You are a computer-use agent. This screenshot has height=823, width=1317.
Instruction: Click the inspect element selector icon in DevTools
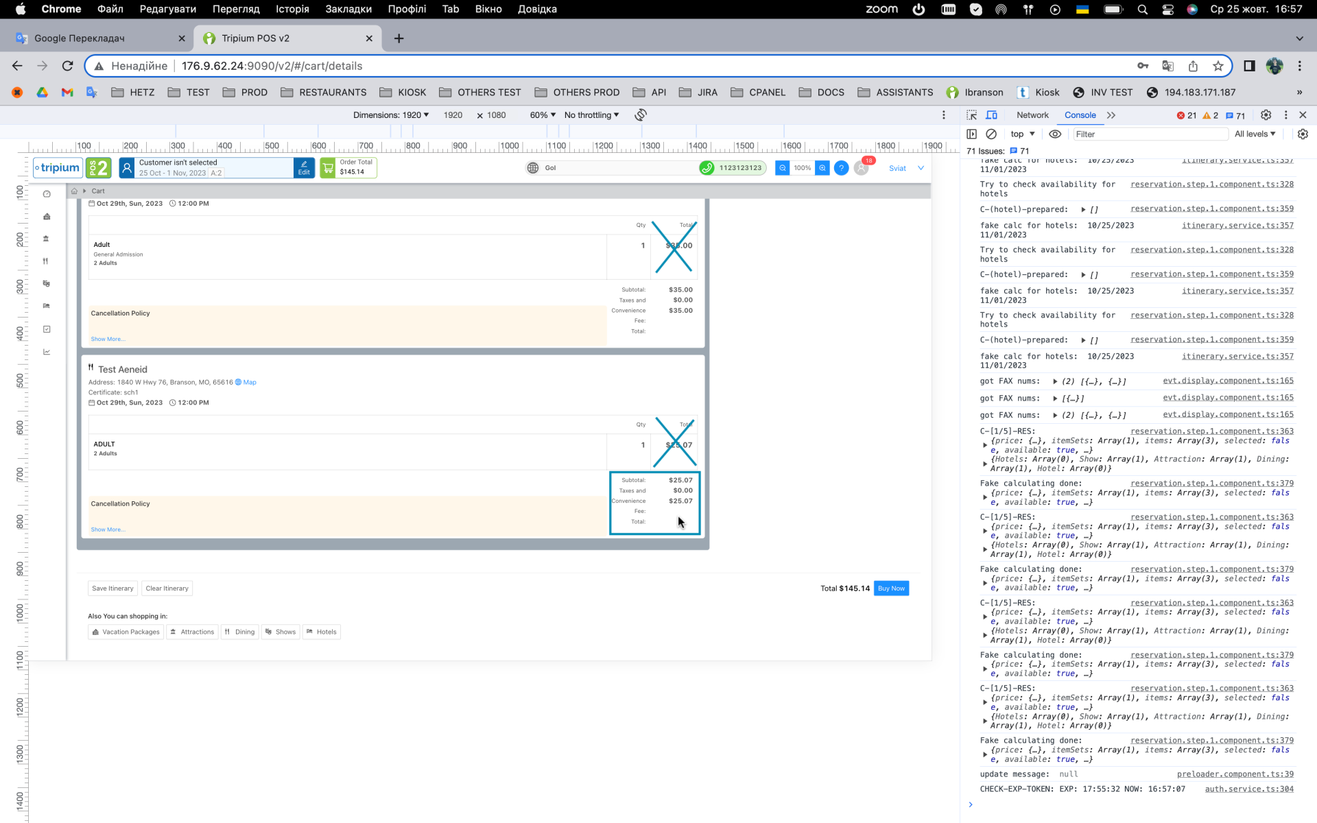click(971, 115)
